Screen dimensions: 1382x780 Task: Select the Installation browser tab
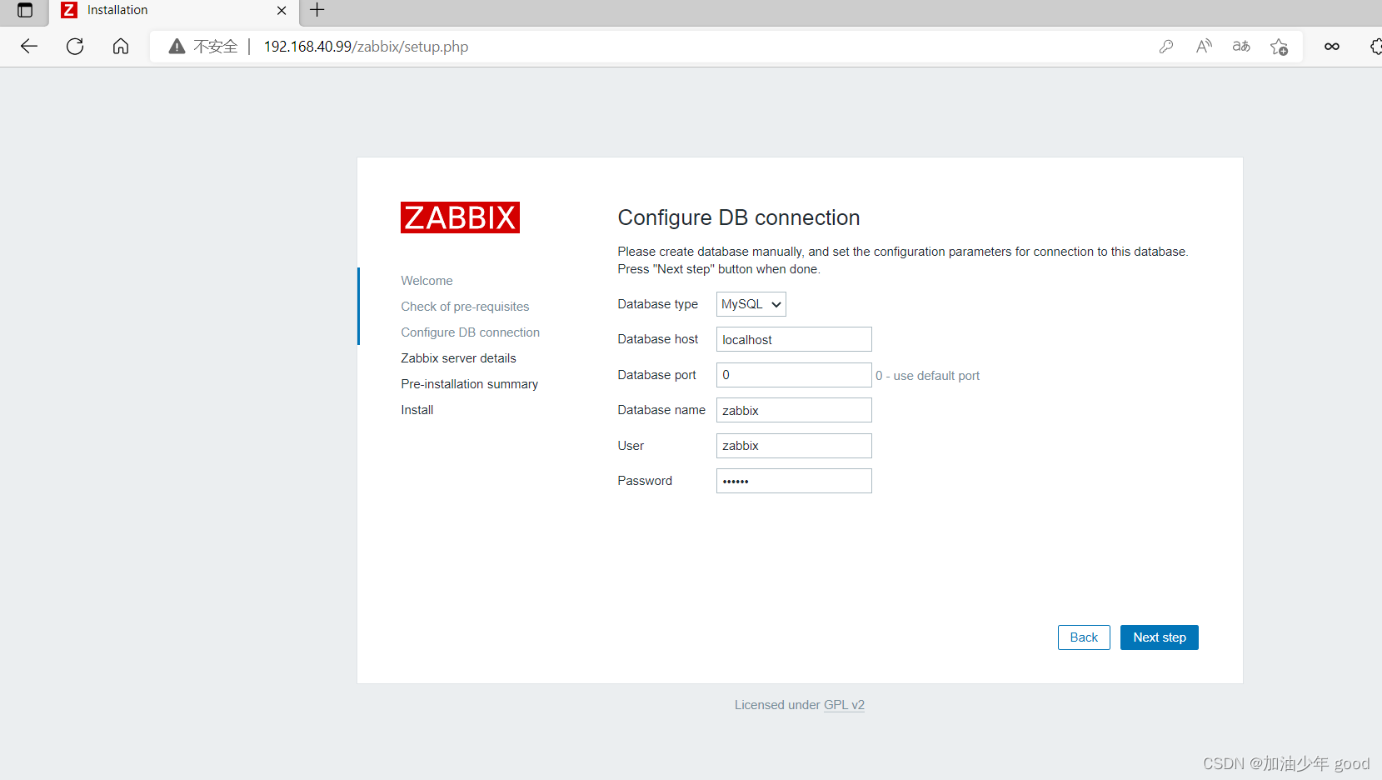pos(174,11)
